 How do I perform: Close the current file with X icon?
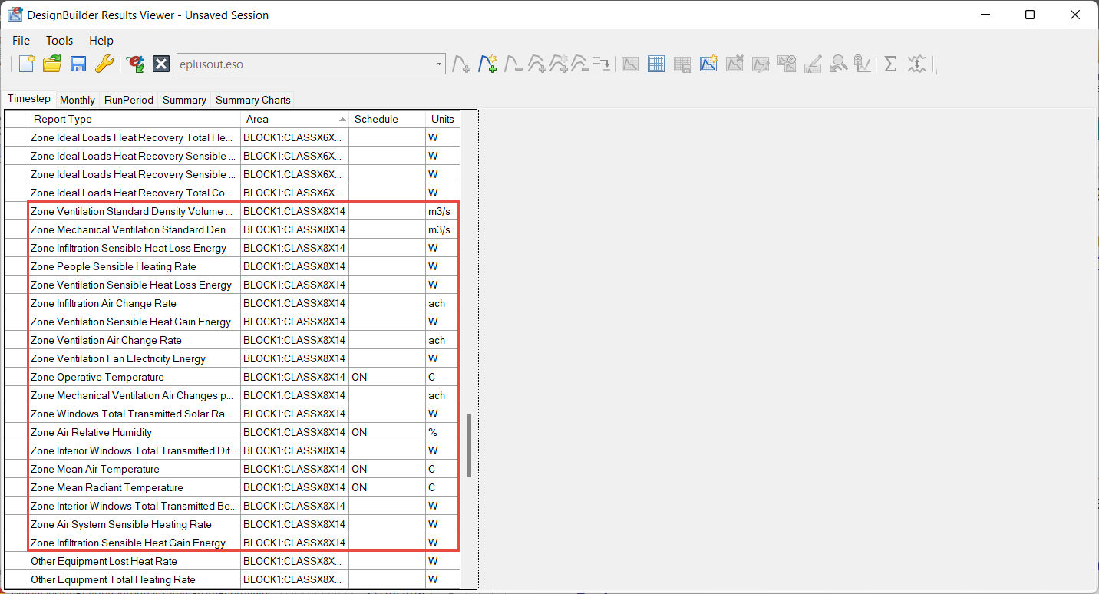click(161, 64)
